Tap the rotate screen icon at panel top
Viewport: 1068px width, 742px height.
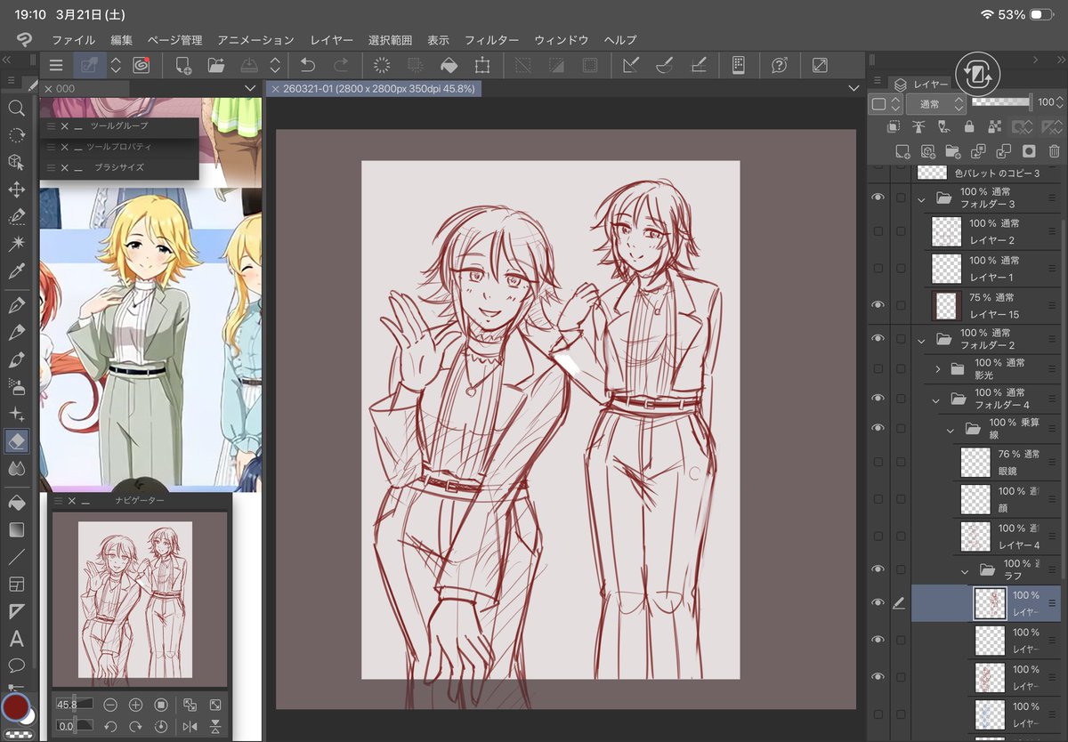tap(978, 74)
